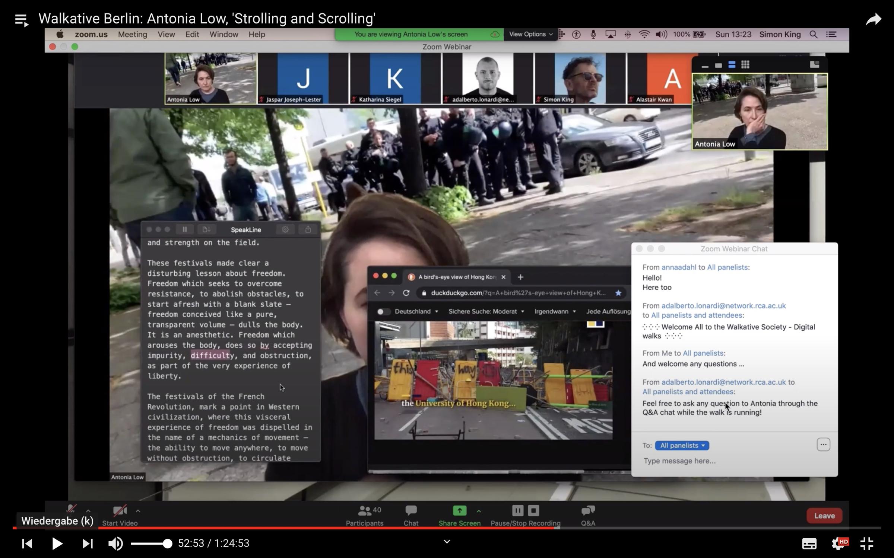Expand the Sichere Suche: Moderat filter
This screenshot has height=558, width=894.
pyautogui.click(x=486, y=311)
